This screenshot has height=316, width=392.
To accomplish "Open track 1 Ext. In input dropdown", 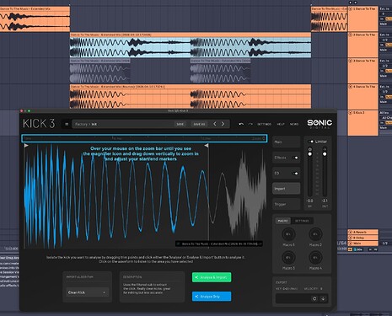I will pos(385,9).
